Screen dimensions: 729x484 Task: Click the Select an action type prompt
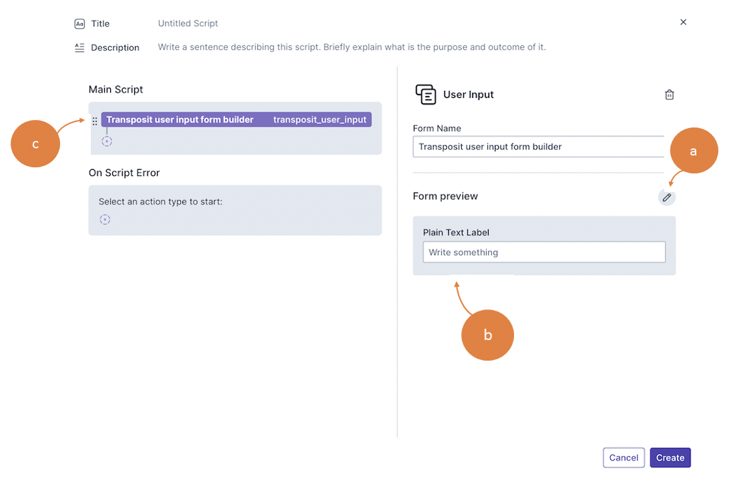click(160, 201)
